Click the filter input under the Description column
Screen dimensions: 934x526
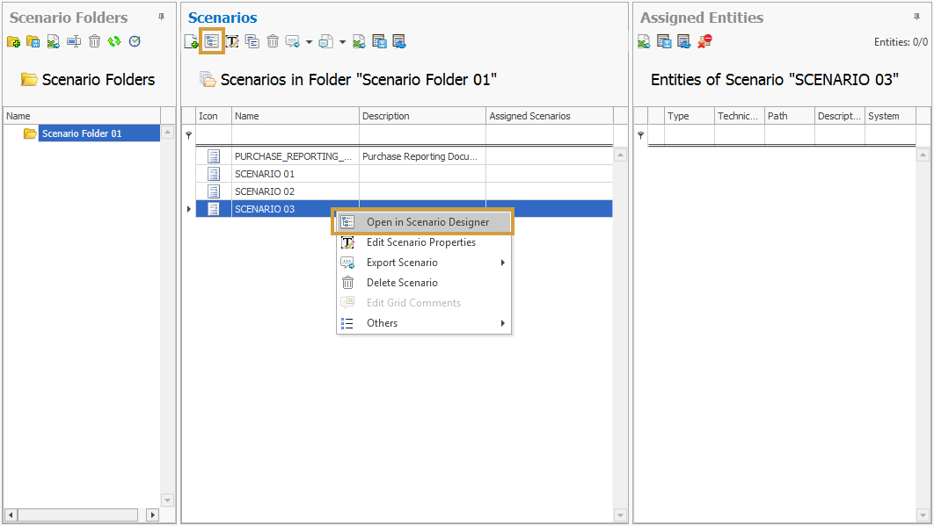pyautogui.click(x=421, y=134)
